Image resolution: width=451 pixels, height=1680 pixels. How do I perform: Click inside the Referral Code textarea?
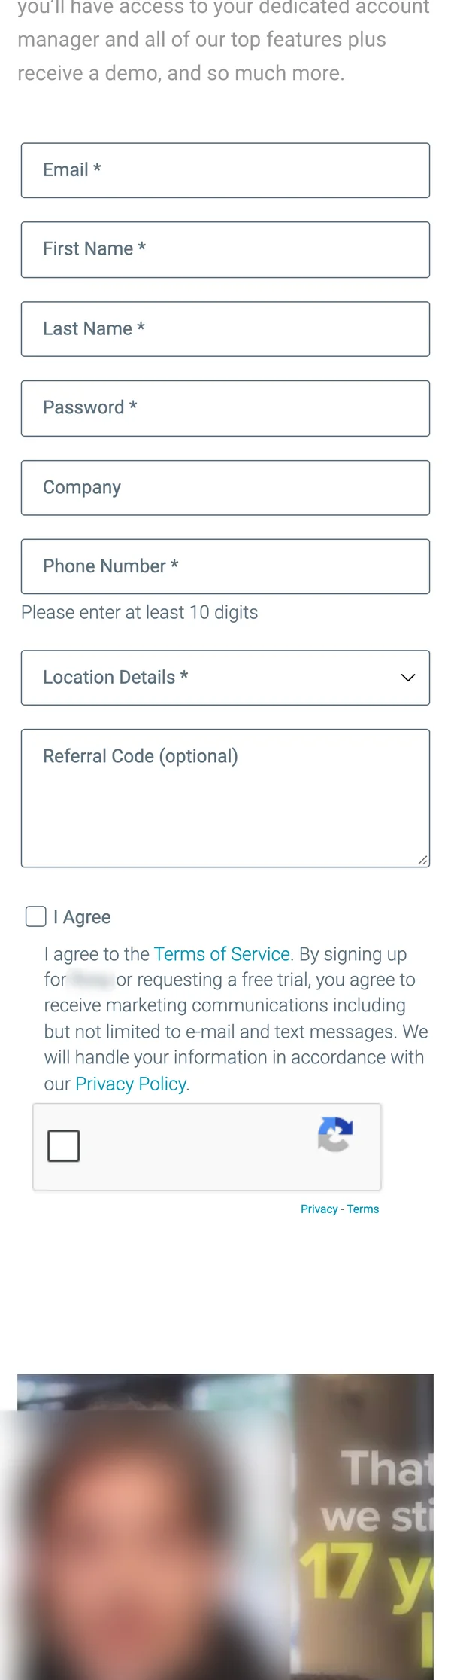click(225, 798)
